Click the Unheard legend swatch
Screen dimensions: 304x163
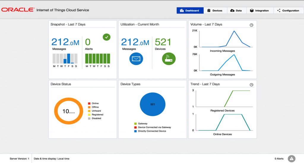(x=89, y=111)
